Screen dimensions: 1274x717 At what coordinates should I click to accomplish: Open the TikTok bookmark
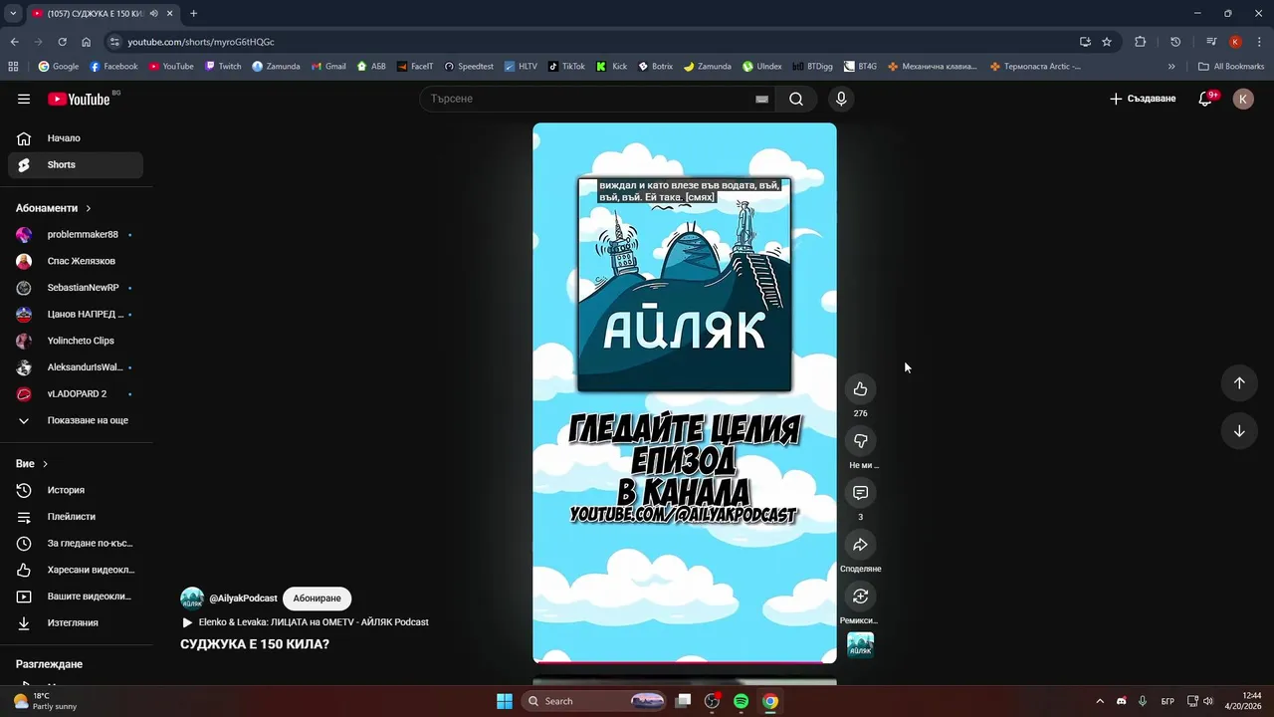coord(566,67)
